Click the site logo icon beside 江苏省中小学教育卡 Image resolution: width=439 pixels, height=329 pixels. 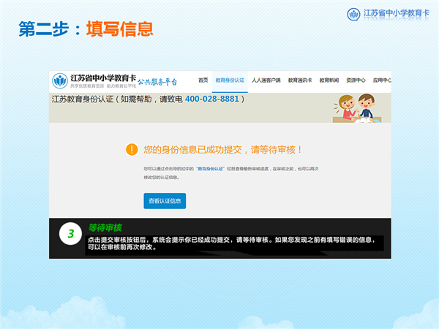pos(60,81)
